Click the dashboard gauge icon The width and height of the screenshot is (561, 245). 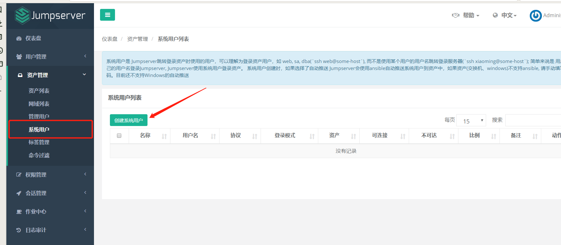(19, 38)
